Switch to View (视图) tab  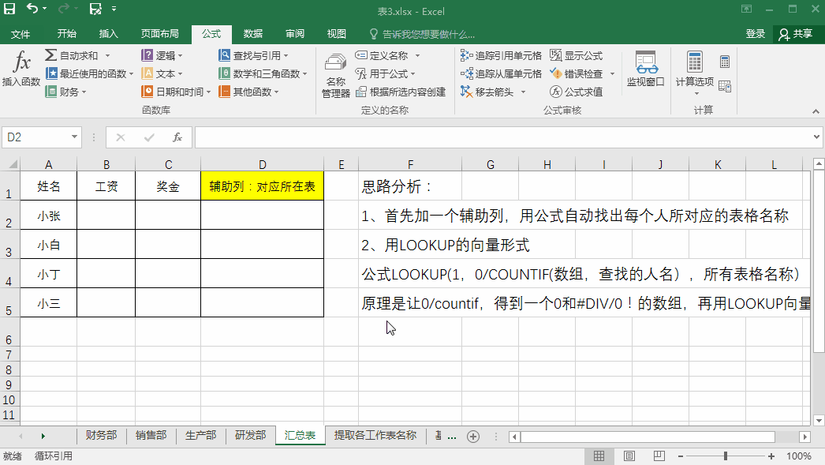point(336,34)
